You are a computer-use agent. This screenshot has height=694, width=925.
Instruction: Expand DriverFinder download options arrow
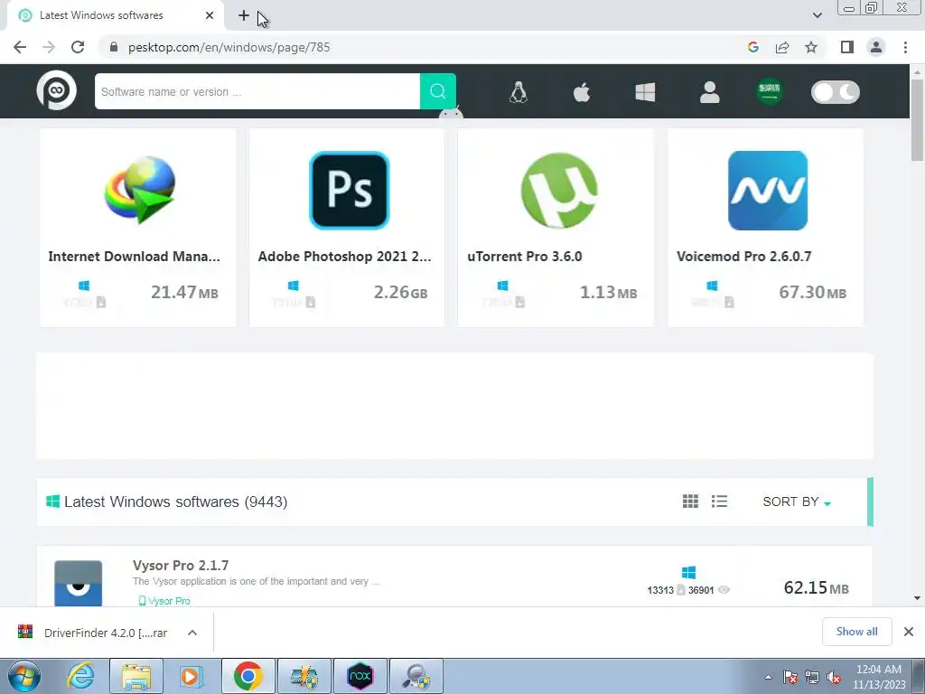click(x=192, y=633)
